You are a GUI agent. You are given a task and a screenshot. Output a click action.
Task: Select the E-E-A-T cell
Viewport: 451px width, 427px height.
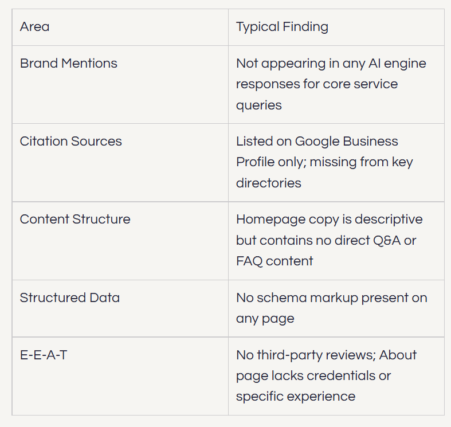point(120,376)
